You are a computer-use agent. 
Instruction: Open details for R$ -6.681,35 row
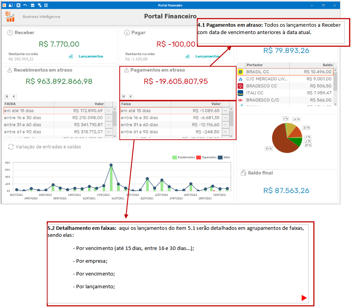point(225,118)
